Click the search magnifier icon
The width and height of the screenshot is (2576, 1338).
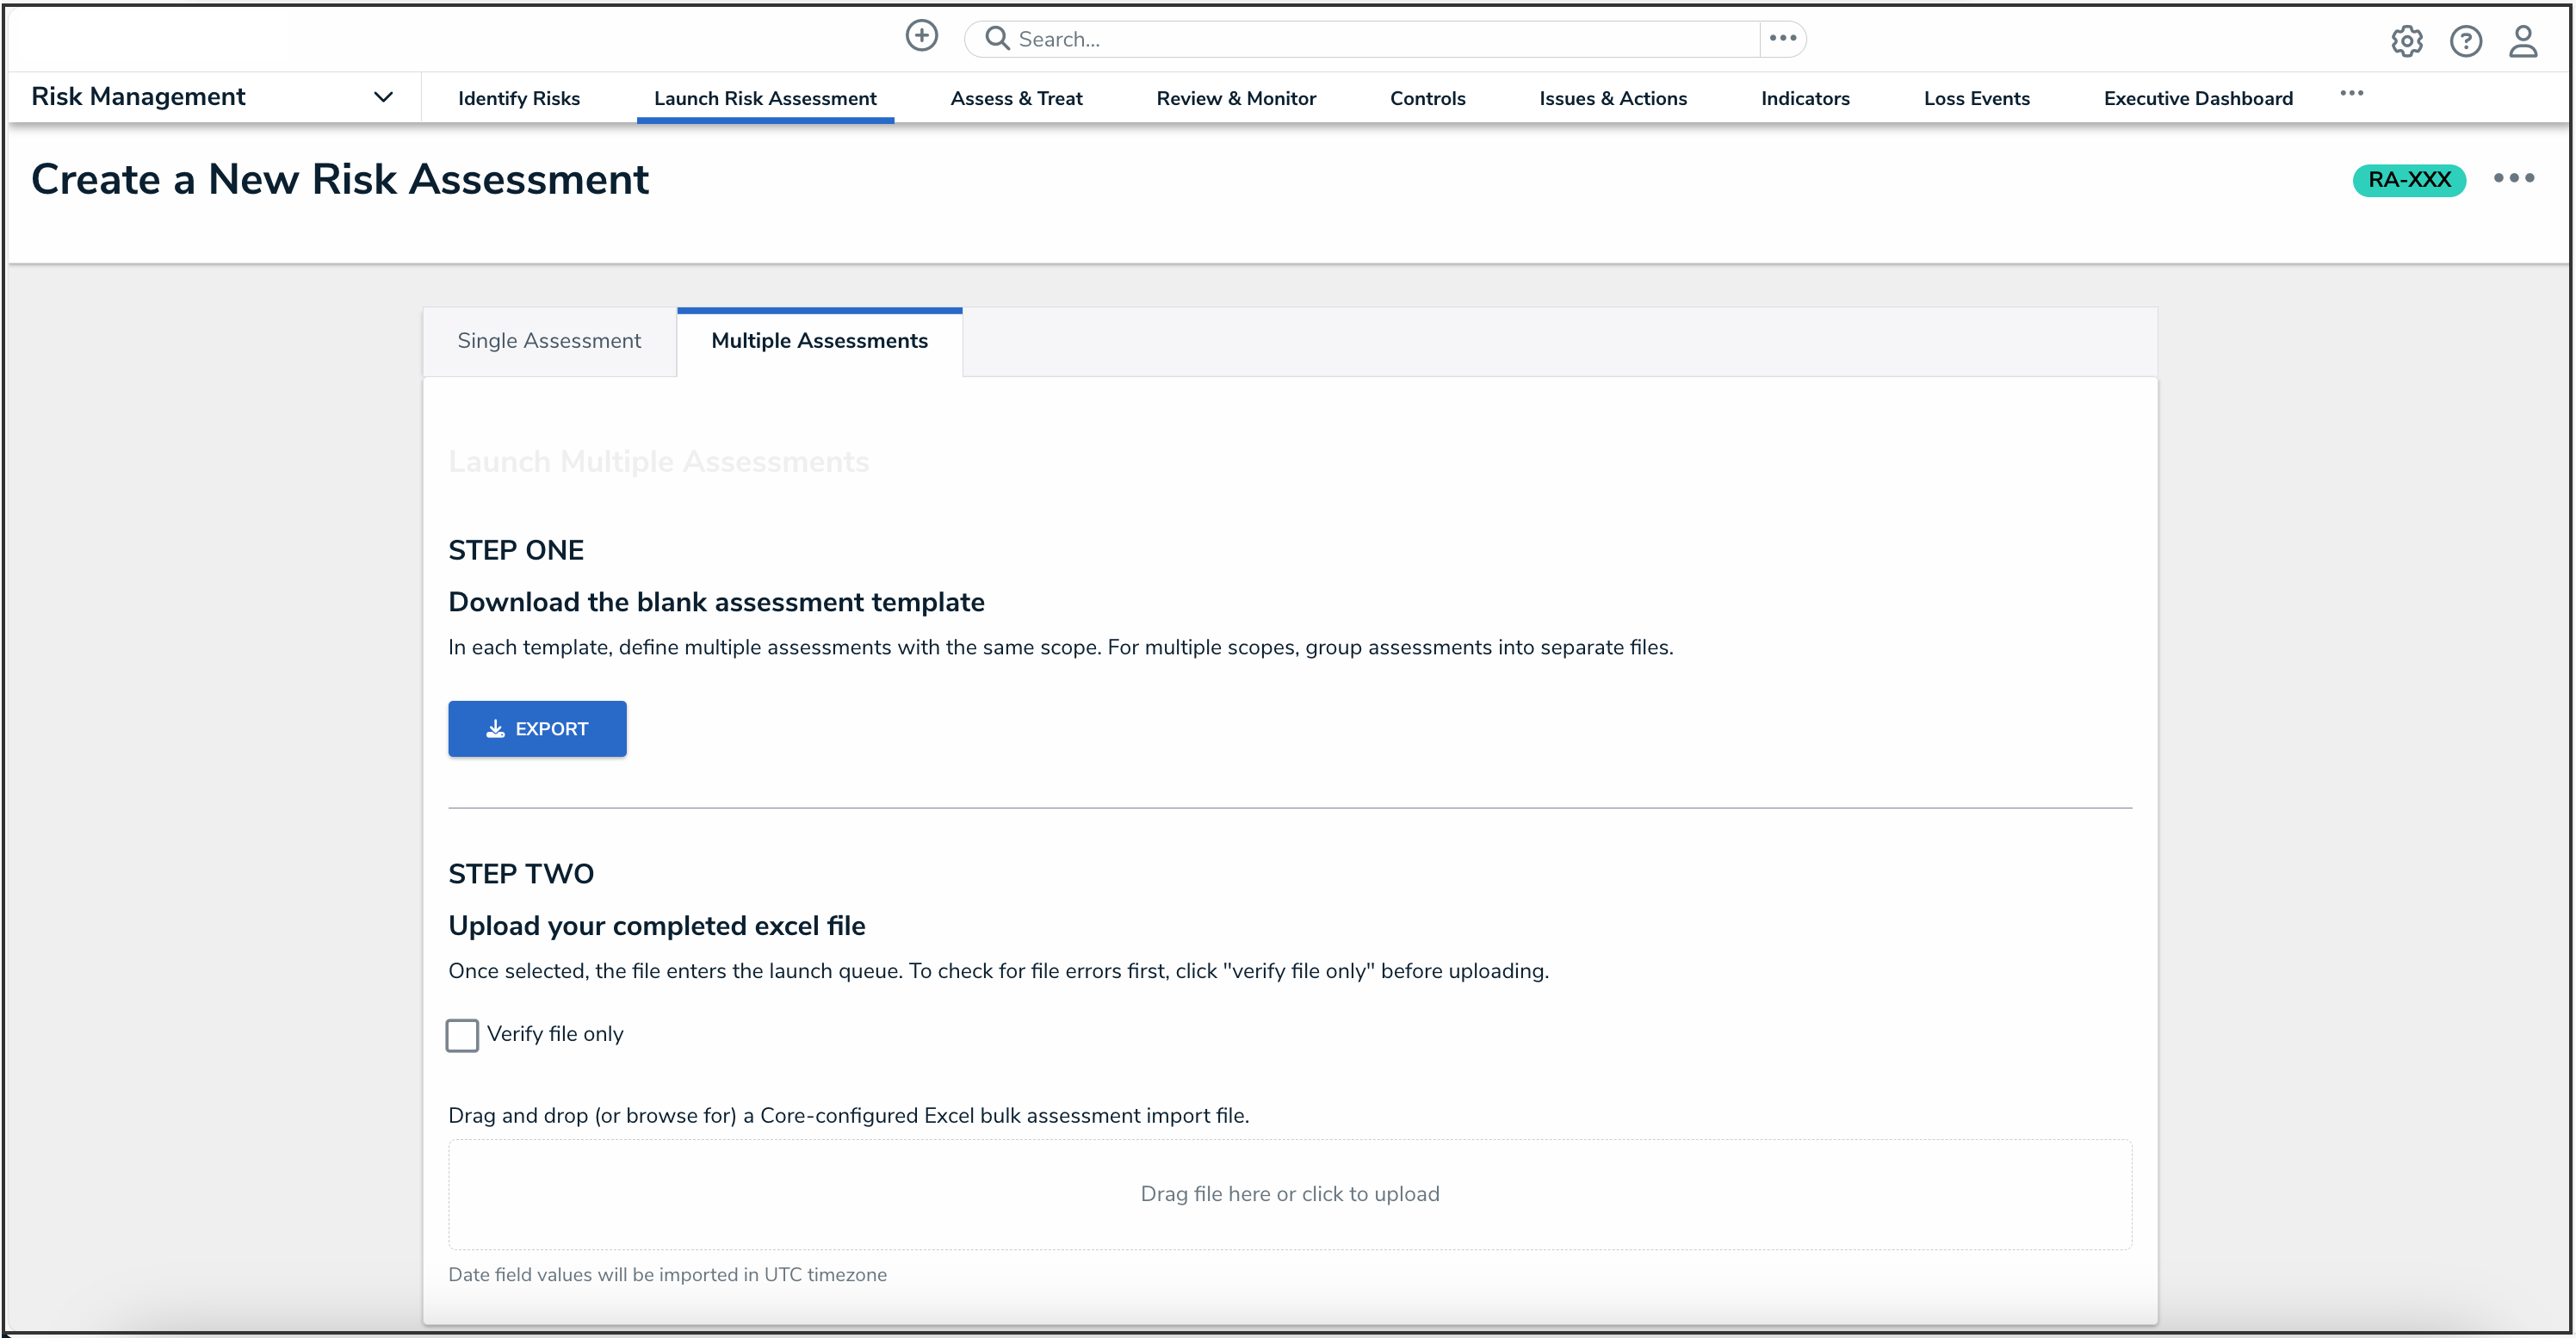pyautogui.click(x=996, y=39)
